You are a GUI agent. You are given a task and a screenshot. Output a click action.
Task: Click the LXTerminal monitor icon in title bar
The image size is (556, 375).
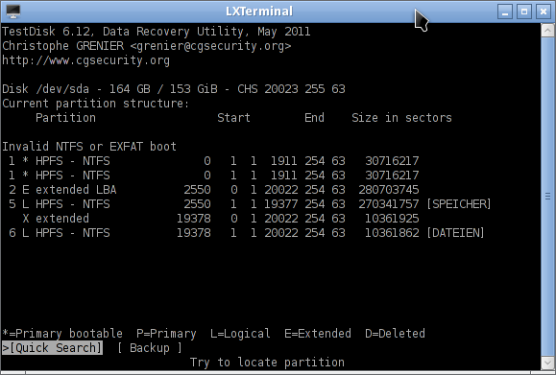(13, 12)
